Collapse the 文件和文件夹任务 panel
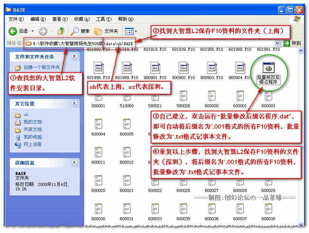The width and height of the screenshot is (309, 233). pyautogui.click(x=74, y=56)
